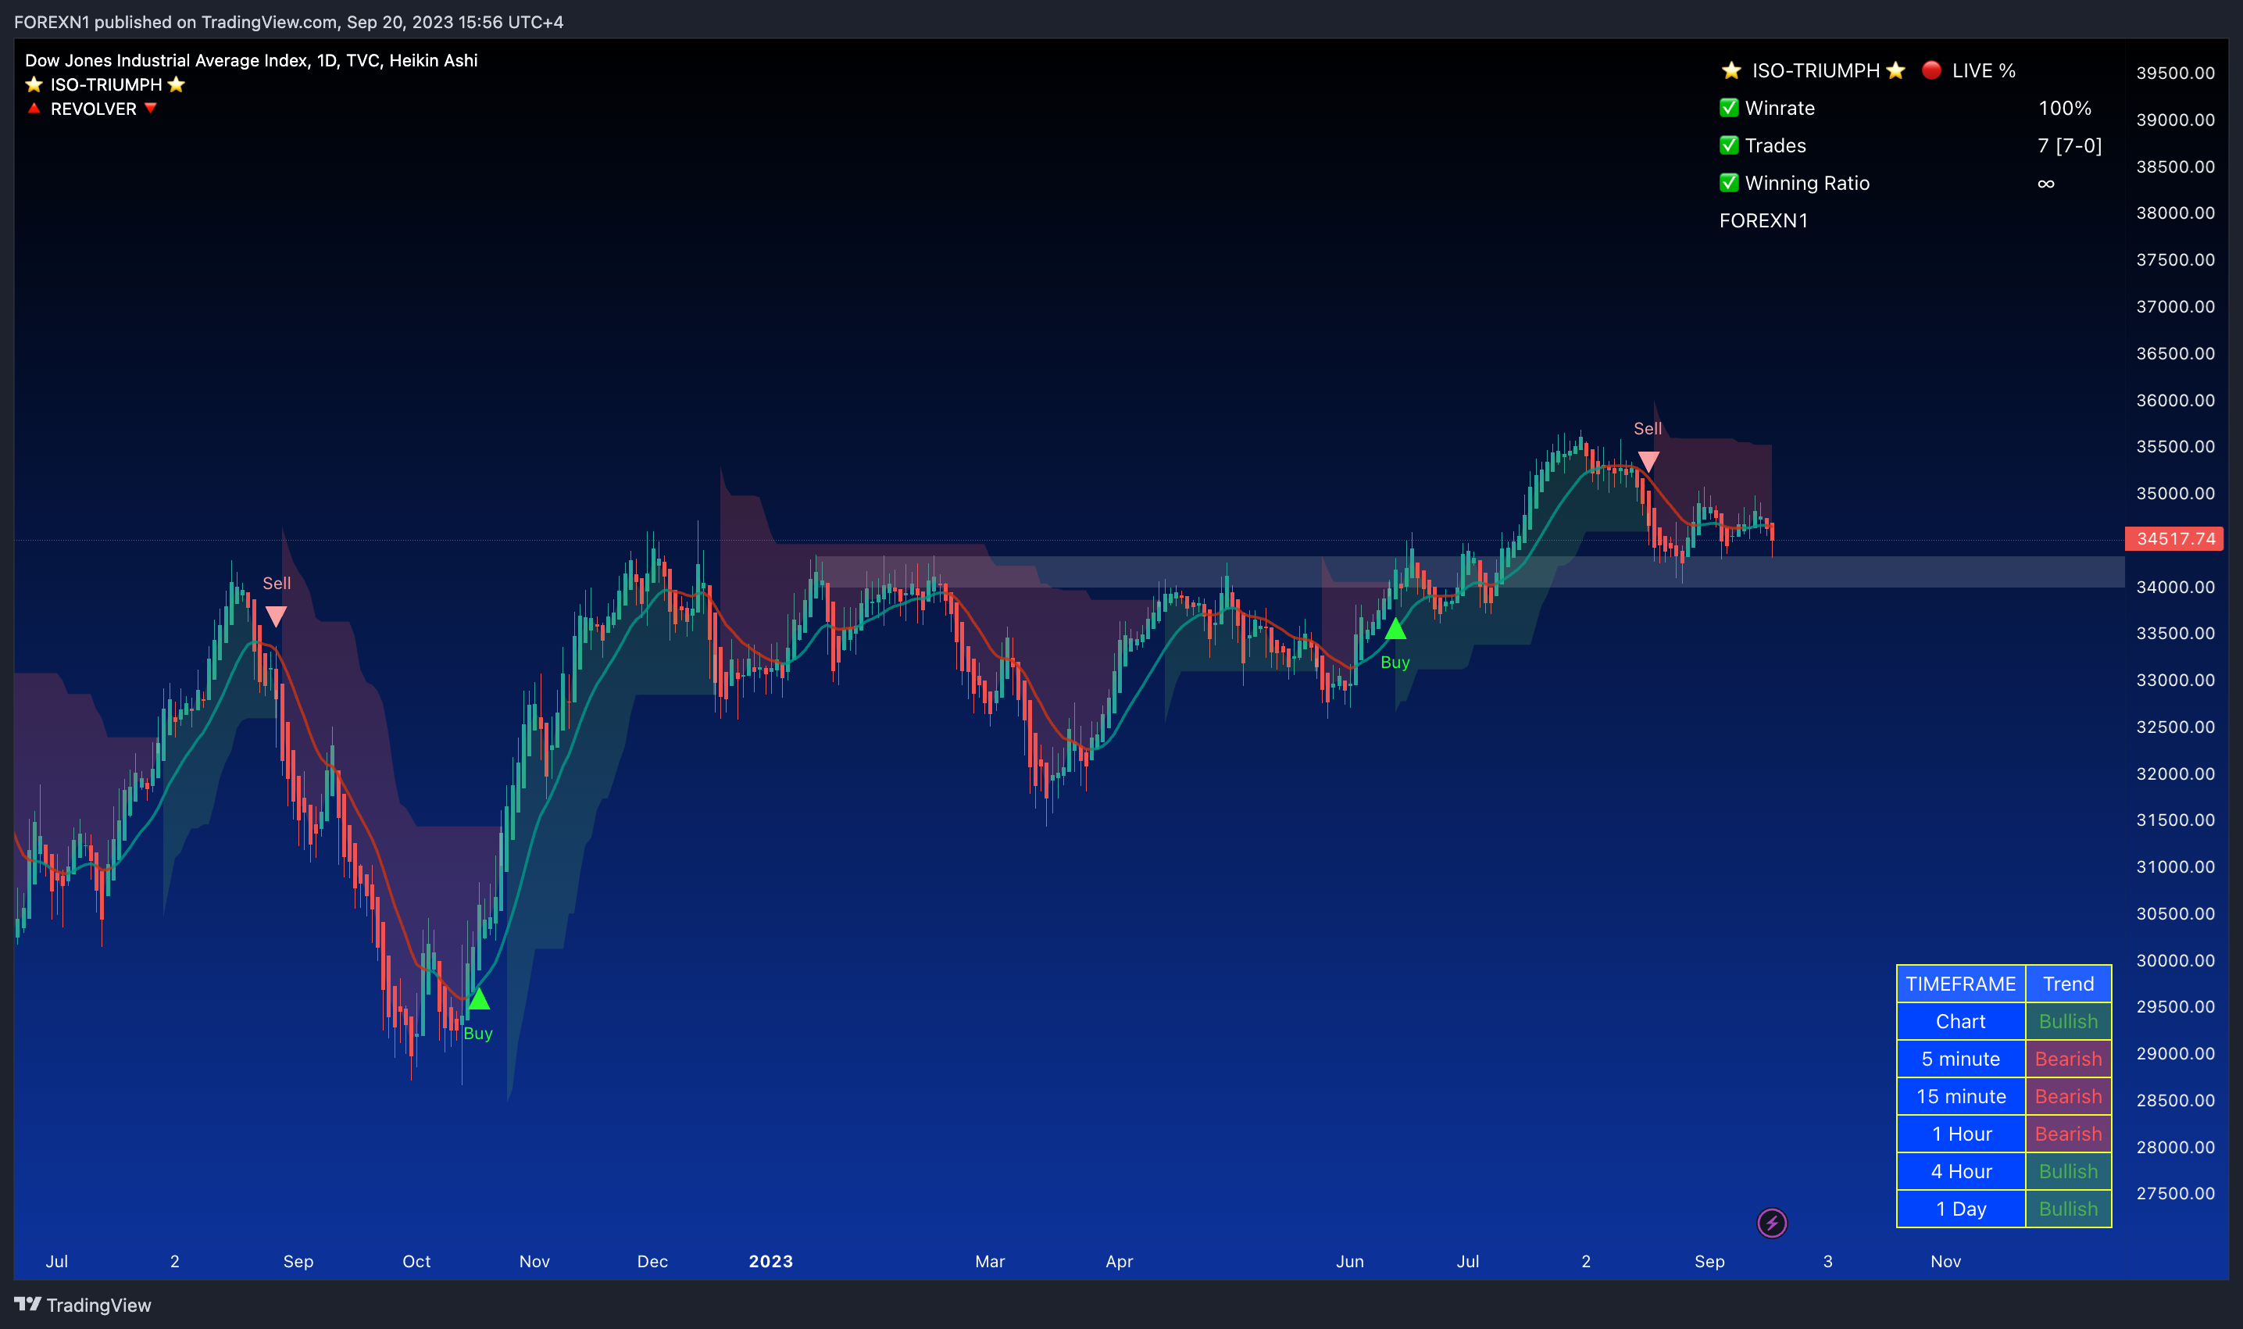This screenshot has height=1329, width=2243.
Task: Click the green Buy triangle near June 2023
Action: [x=1395, y=629]
